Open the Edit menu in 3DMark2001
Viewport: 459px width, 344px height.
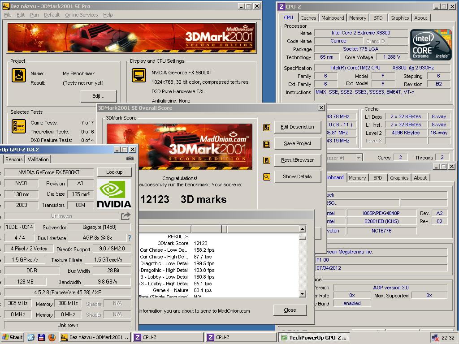pyautogui.click(x=21, y=15)
